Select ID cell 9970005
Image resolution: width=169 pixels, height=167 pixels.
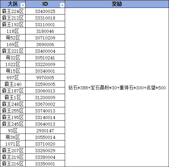(x=45, y=77)
